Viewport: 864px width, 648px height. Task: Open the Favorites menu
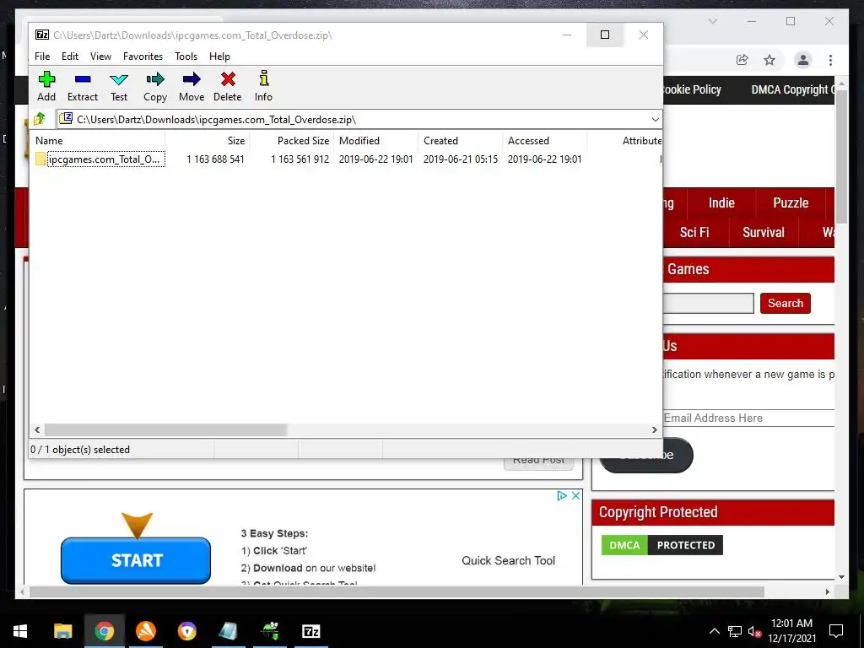(143, 57)
